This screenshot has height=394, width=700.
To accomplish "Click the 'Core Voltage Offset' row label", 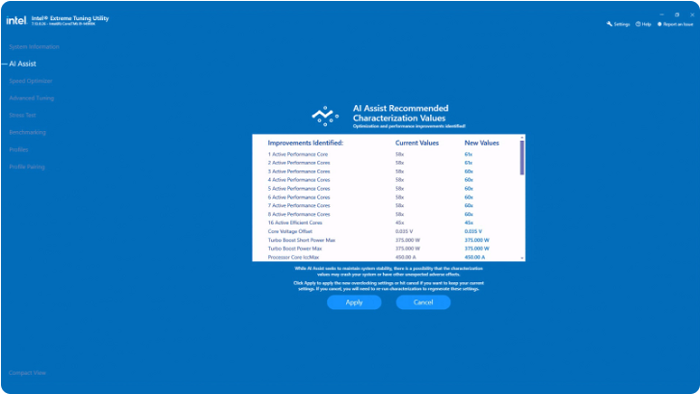I will coord(289,231).
